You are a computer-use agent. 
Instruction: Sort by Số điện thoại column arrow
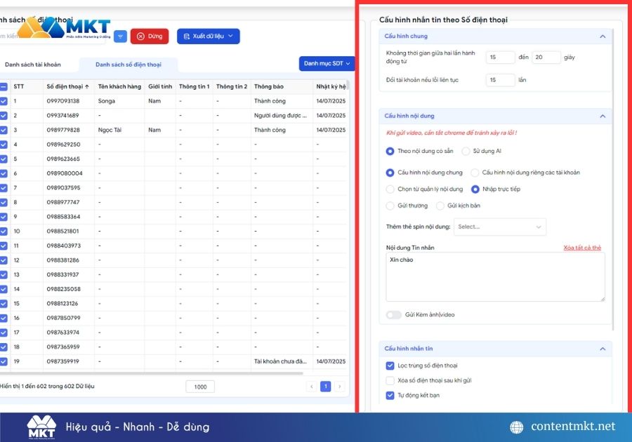click(x=87, y=87)
